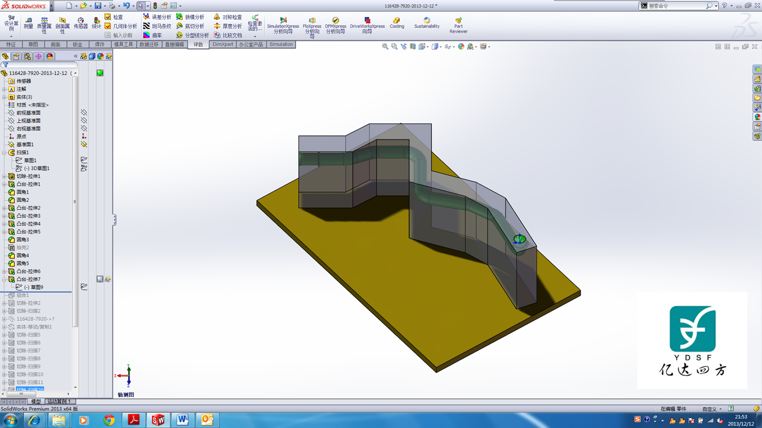The height and width of the screenshot is (428, 762).
Task: Open Chrome from the Windows taskbar
Action: [109, 420]
